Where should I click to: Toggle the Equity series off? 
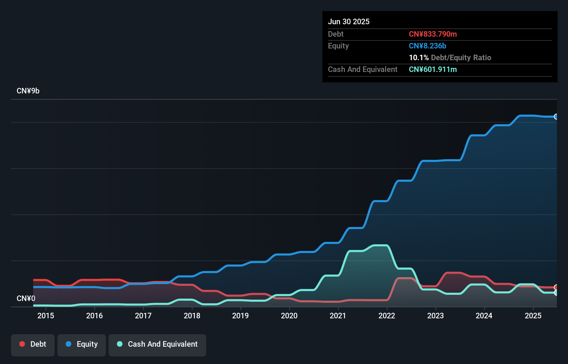point(81,345)
